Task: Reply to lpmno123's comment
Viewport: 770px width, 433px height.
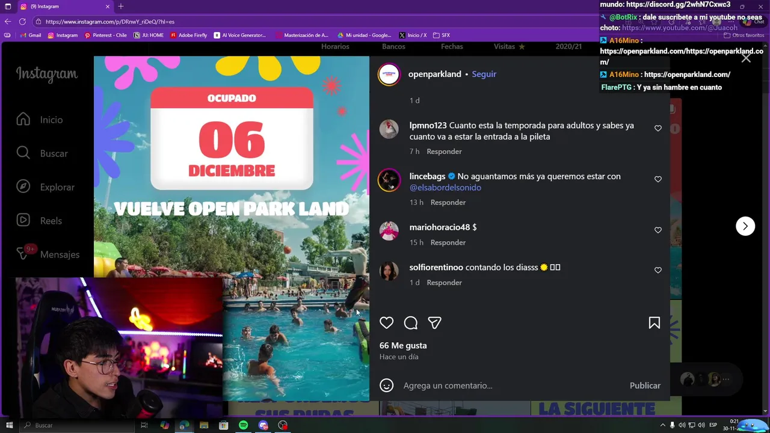Action: (444, 152)
